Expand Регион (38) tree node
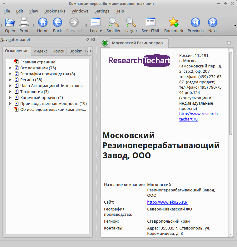This screenshot has height=247, width=237. point(10,80)
